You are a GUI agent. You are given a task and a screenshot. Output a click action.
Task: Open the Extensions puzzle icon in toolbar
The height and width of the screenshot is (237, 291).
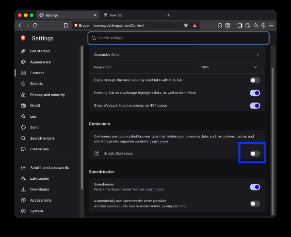[x=220, y=25]
